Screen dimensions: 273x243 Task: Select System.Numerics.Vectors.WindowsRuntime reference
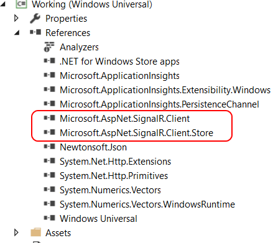tap(147, 204)
